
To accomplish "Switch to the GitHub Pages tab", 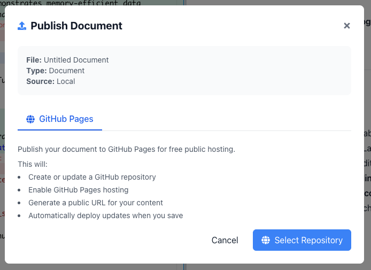I will coord(60,119).
